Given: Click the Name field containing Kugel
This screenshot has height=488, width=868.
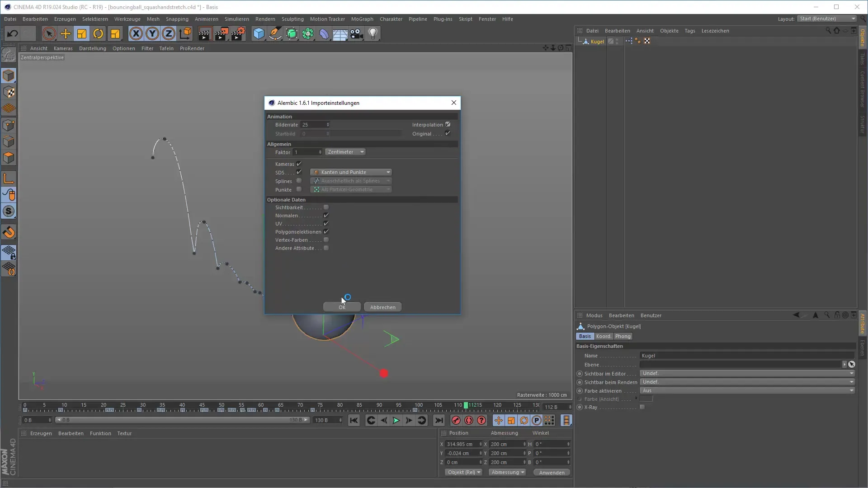Looking at the screenshot, I should click(747, 356).
